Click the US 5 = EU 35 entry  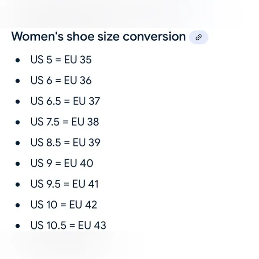coord(61,60)
